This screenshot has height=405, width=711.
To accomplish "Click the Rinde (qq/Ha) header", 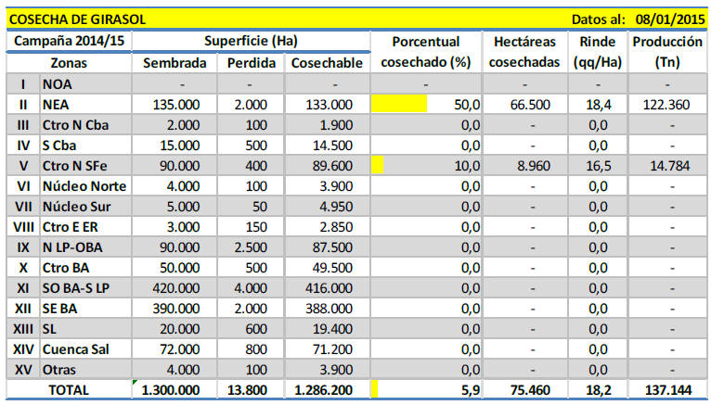I will point(597,52).
